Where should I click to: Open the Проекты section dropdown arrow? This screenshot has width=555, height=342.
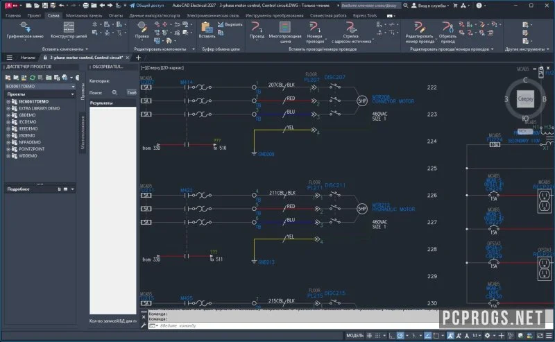click(x=73, y=94)
